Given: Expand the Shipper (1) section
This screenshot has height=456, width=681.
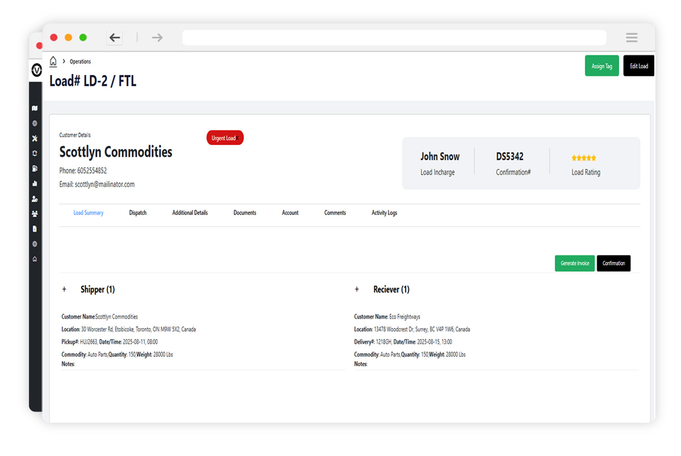Looking at the screenshot, I should click(x=64, y=289).
